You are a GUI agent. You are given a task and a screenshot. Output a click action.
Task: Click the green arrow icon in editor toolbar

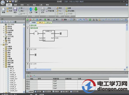click(x=90, y=20)
